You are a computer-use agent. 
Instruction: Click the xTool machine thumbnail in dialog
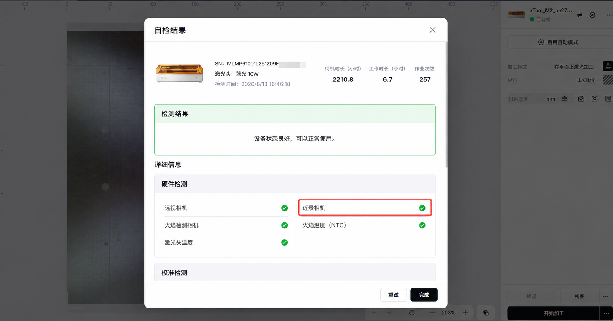coord(179,73)
